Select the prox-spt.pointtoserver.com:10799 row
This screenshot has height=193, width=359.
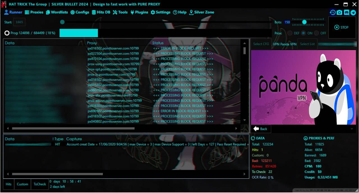pyautogui.click(x=123, y=69)
